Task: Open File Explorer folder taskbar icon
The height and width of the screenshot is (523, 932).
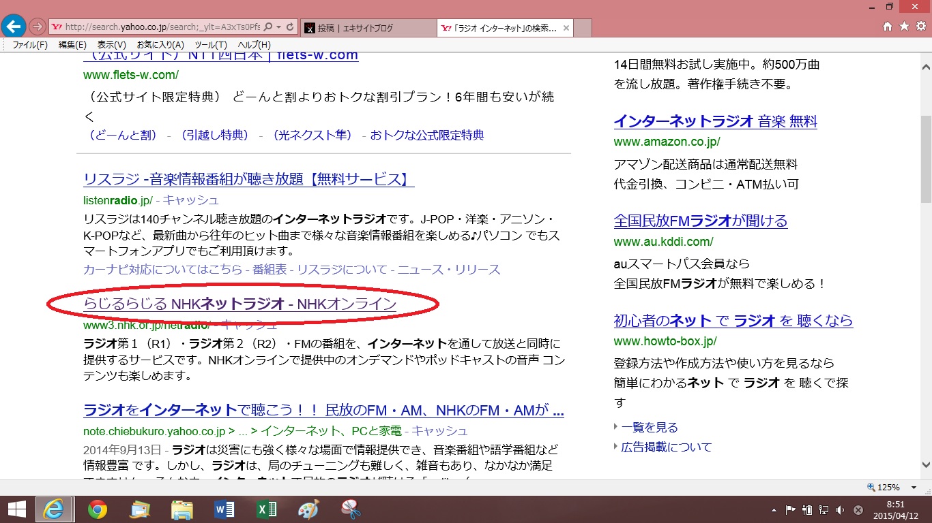Action: tap(181, 509)
